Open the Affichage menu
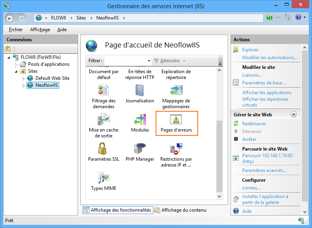 pos(40,30)
